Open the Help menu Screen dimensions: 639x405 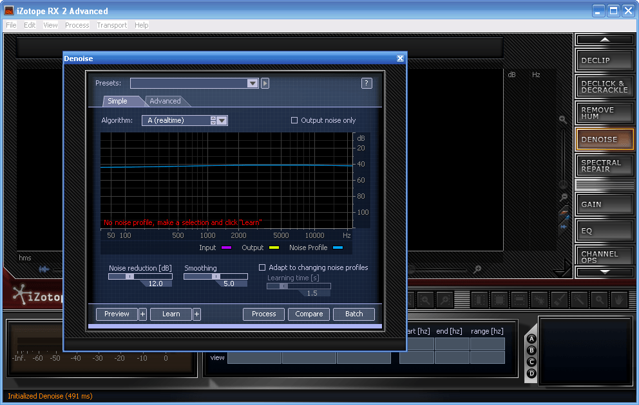pyautogui.click(x=142, y=25)
